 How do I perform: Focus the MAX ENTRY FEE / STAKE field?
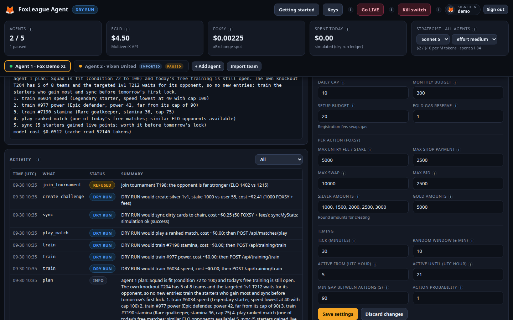363,160
